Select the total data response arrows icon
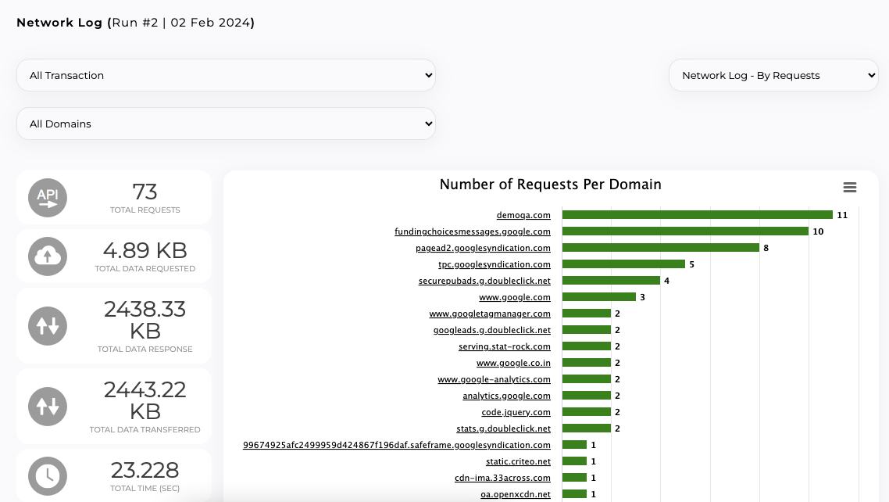 point(48,326)
